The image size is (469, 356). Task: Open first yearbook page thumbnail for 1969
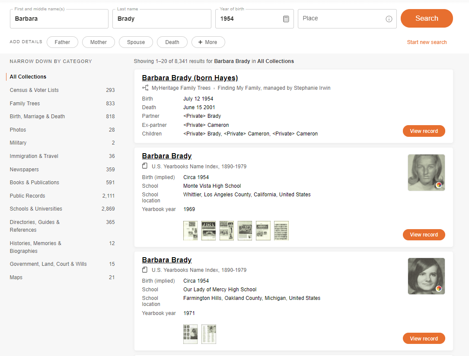[190, 230]
